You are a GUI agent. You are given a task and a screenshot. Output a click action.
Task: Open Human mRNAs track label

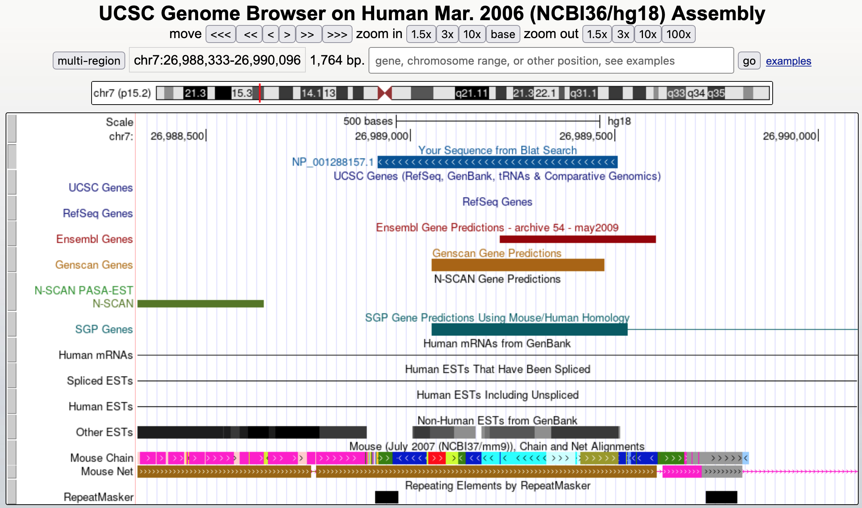96,355
